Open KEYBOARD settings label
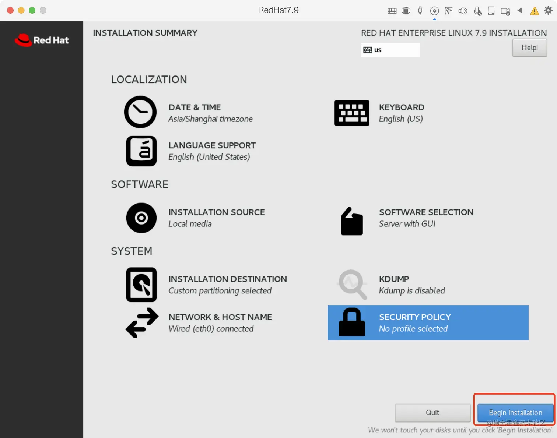Screen dimensions: 557x438 (x=402, y=107)
